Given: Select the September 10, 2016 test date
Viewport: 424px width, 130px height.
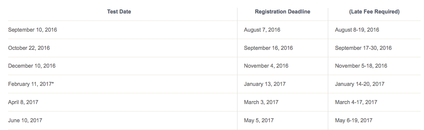Looking at the screenshot, I should pyautogui.click(x=32, y=30).
